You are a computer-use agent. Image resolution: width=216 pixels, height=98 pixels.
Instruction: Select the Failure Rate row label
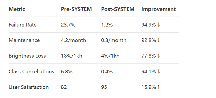(23, 25)
